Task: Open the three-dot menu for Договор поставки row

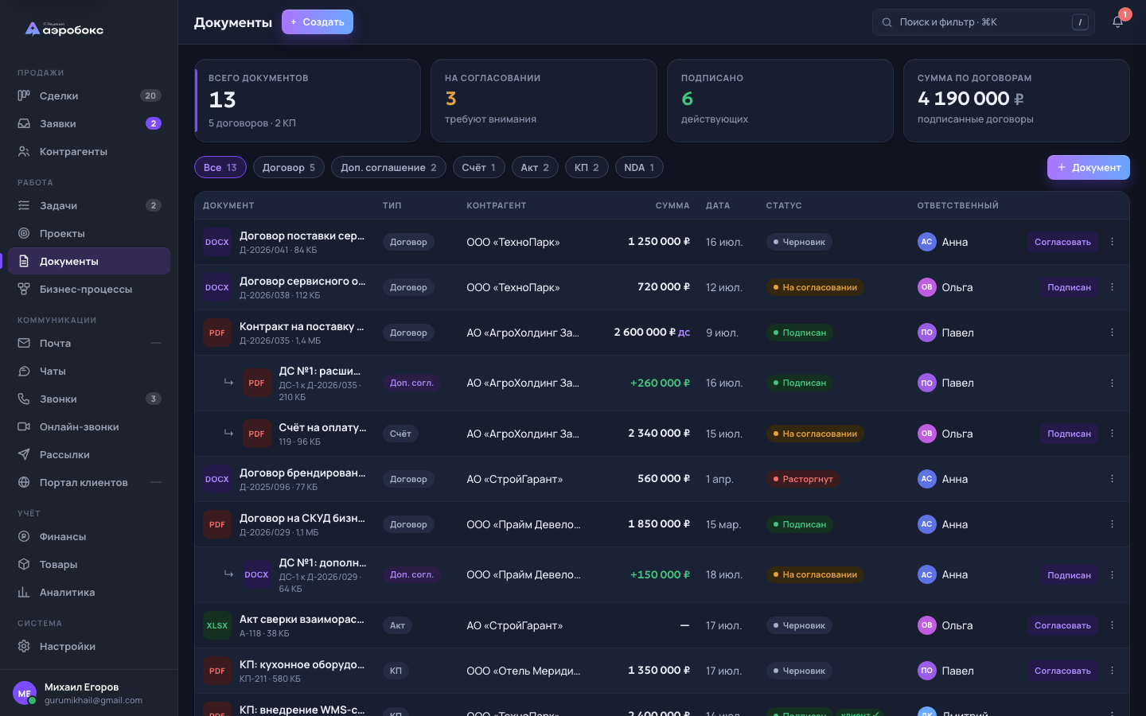Action: tap(1112, 242)
